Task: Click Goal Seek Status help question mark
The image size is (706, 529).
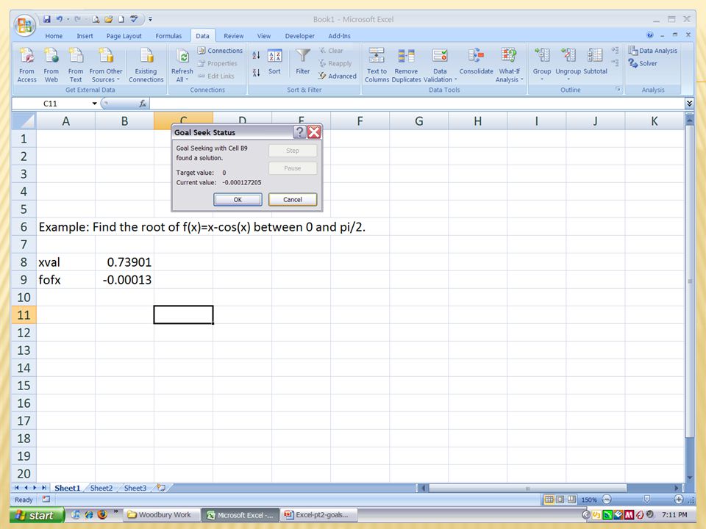Action: coord(299,132)
